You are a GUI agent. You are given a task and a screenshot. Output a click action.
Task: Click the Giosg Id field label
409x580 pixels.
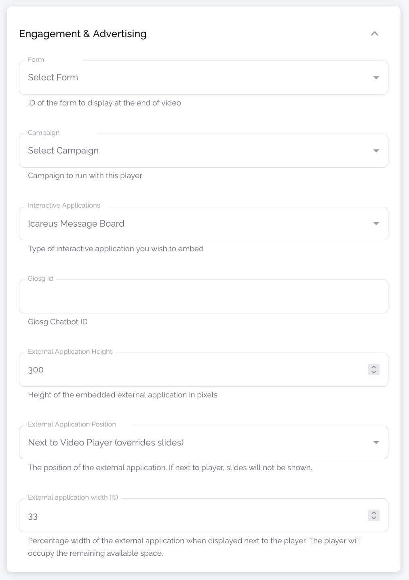[40, 279]
